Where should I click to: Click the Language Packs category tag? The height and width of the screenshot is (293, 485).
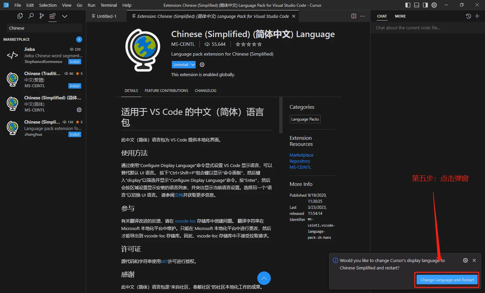pyautogui.click(x=305, y=119)
